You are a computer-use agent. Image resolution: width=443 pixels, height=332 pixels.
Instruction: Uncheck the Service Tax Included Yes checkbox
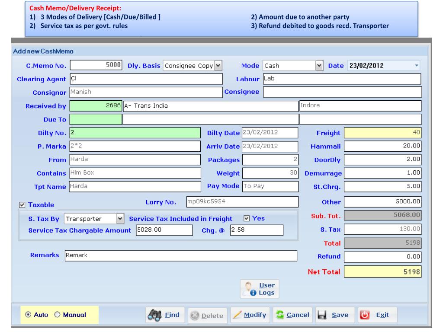(247, 218)
